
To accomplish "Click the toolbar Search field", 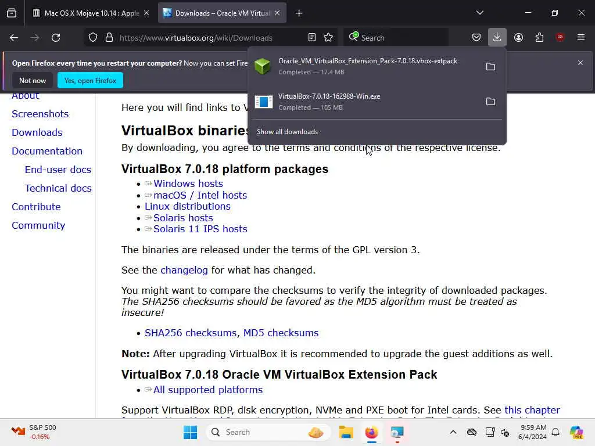I will click(x=396, y=38).
